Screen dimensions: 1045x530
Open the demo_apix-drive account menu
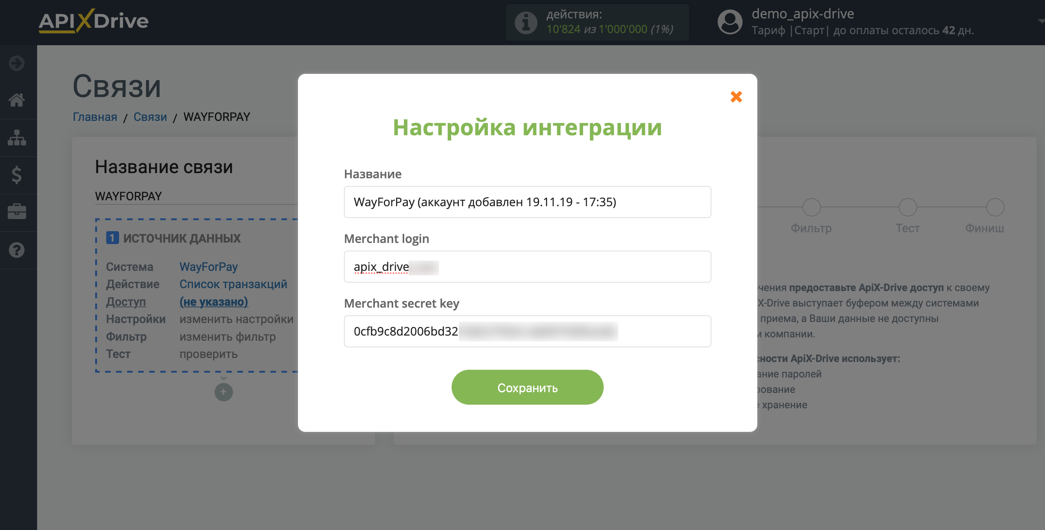[x=802, y=14]
